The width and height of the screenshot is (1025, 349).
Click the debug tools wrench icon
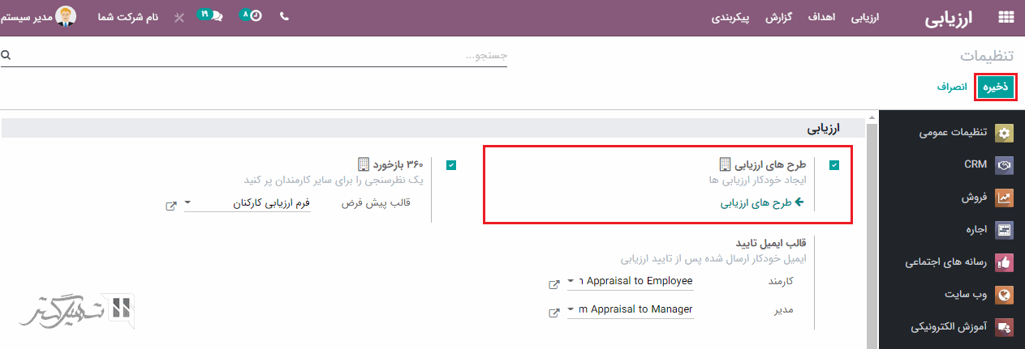tap(179, 17)
